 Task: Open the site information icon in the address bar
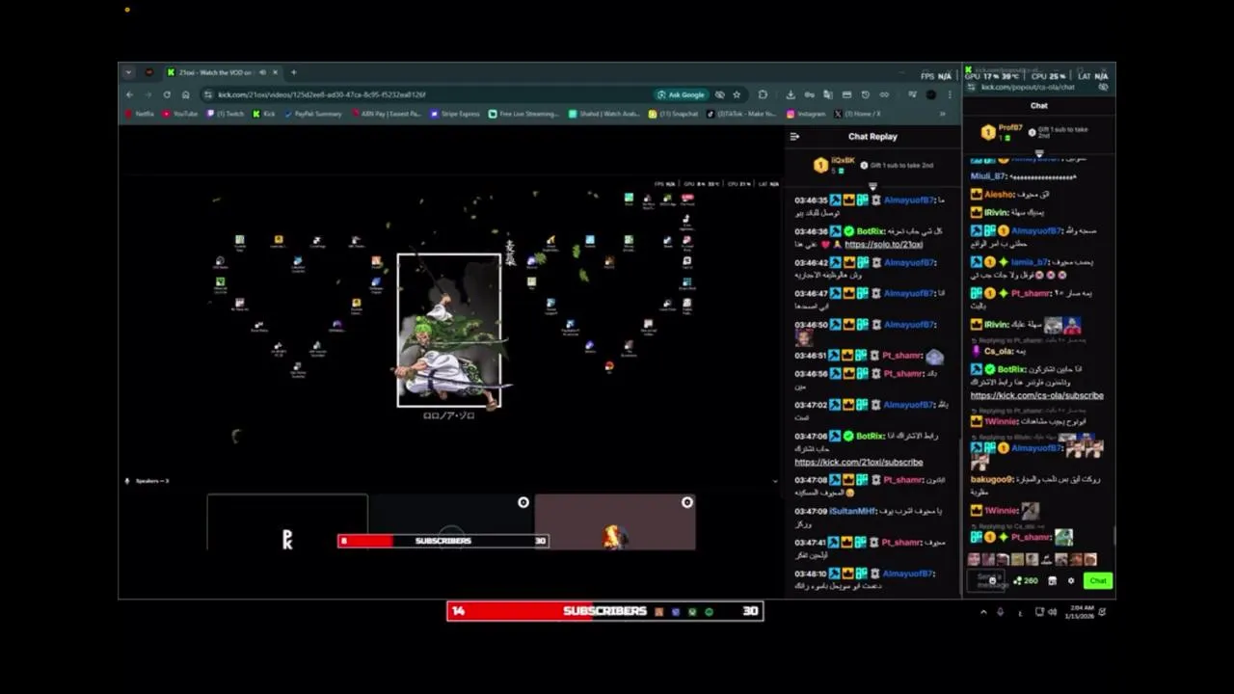click(208, 94)
